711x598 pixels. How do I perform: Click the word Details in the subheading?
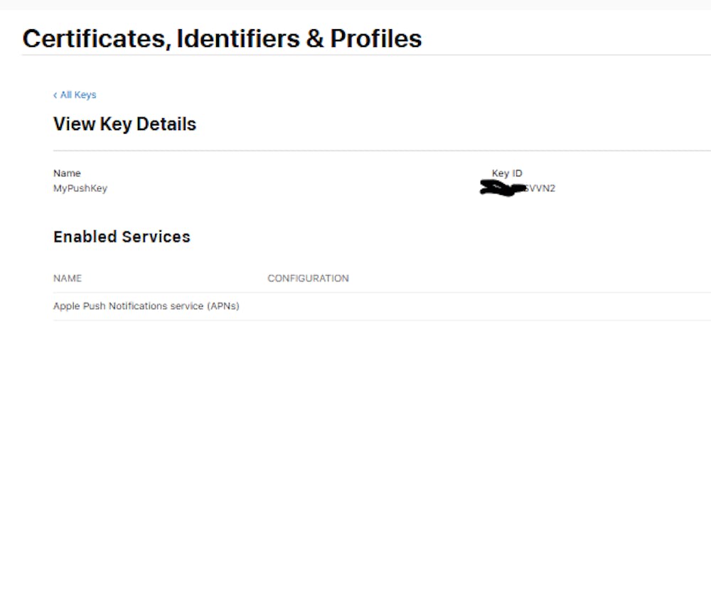coord(166,124)
